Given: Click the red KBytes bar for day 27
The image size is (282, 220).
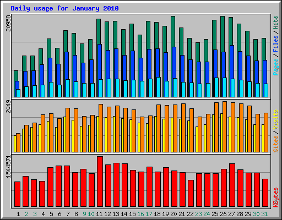Looking at the screenshot, I should (232, 185).
